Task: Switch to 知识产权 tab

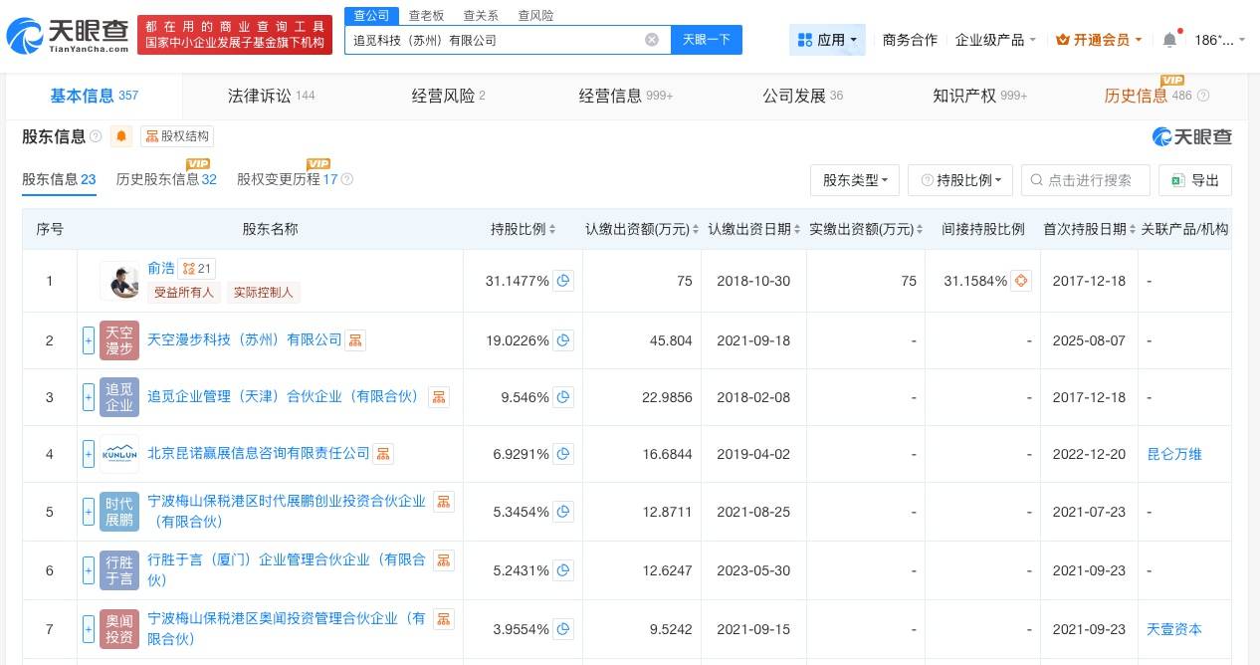Action: (x=979, y=96)
